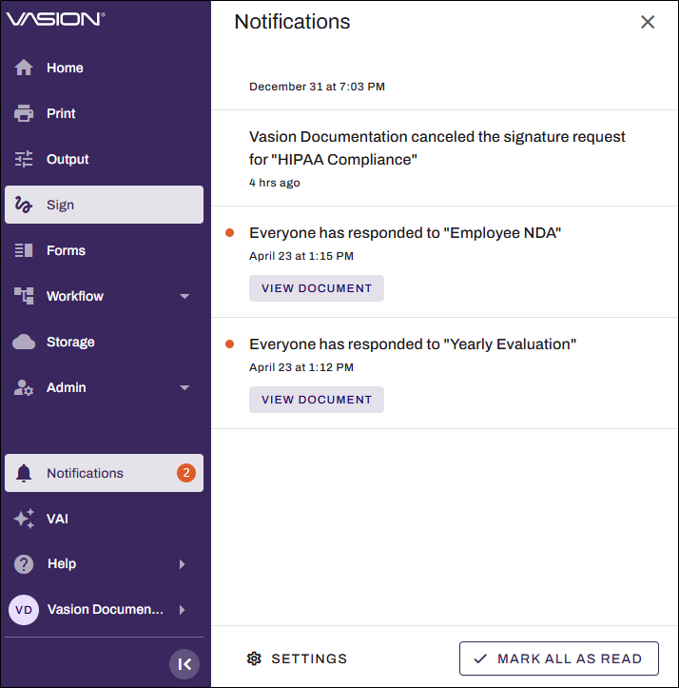The image size is (679, 688).
Task: Click the Vasion logo
Action: pos(55,19)
